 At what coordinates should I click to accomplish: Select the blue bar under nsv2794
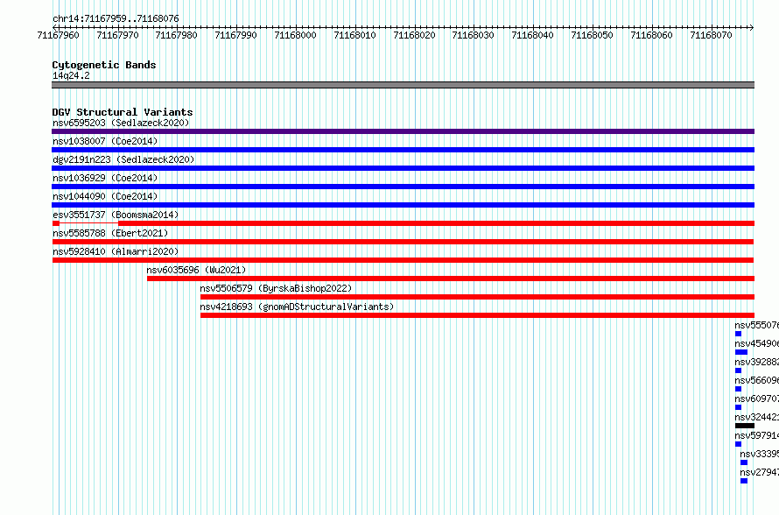(x=744, y=481)
